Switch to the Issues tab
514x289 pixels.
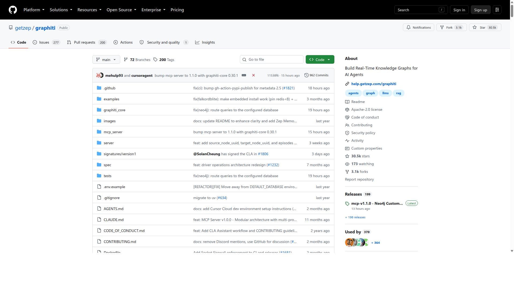pos(46,43)
